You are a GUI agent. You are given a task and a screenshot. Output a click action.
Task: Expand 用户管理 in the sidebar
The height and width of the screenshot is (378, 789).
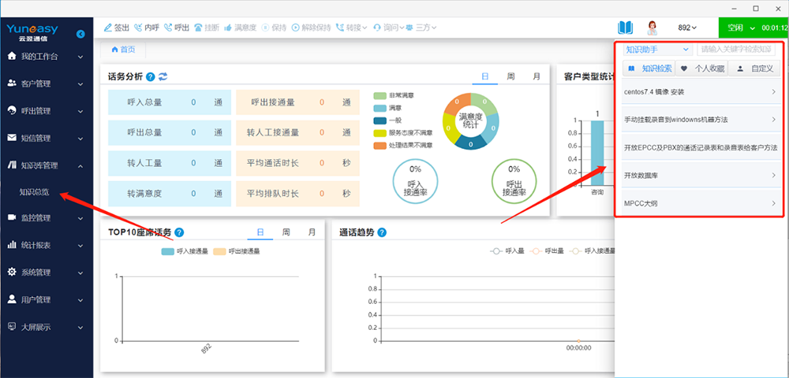click(47, 300)
